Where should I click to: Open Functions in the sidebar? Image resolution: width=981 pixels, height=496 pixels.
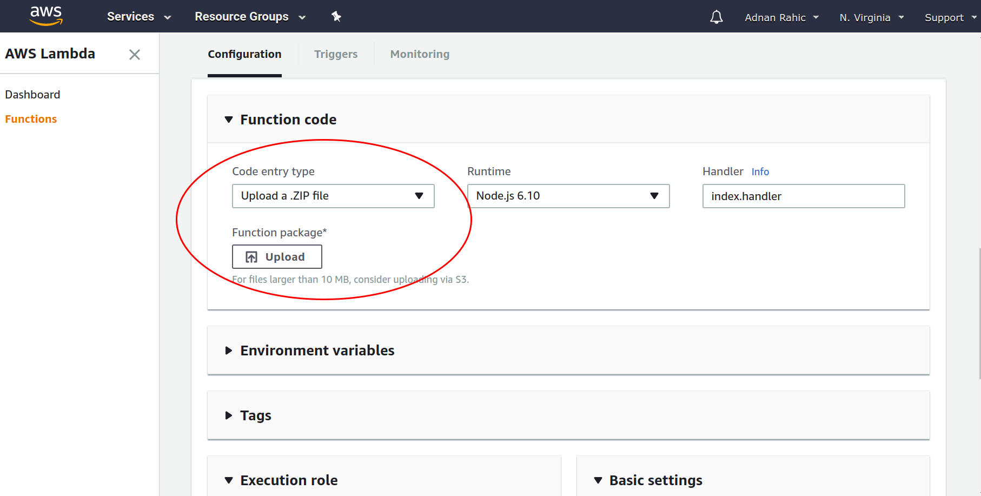[31, 119]
